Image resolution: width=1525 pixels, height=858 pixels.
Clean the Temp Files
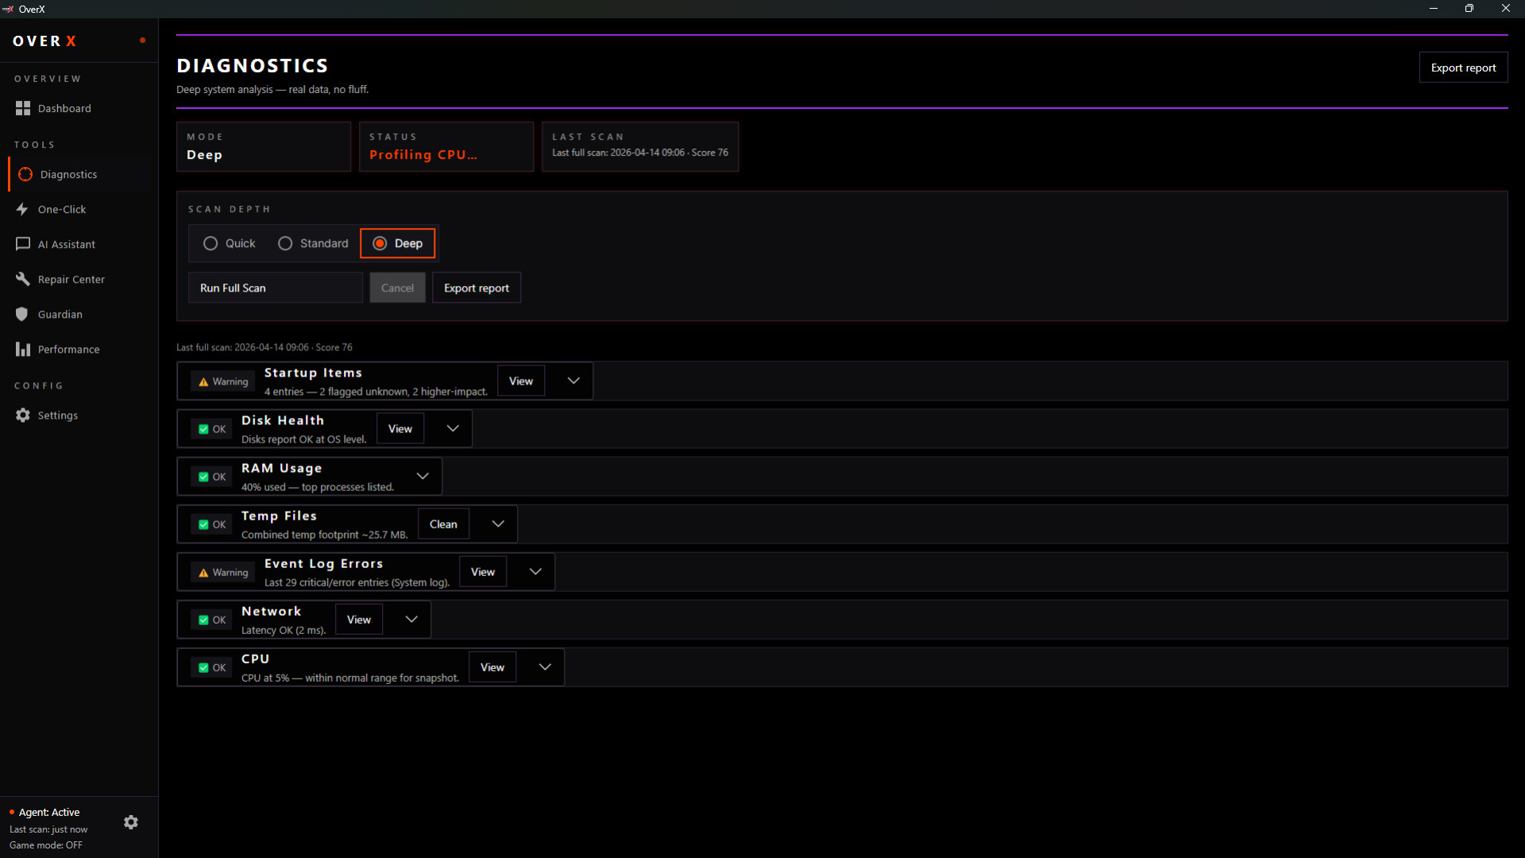443,524
